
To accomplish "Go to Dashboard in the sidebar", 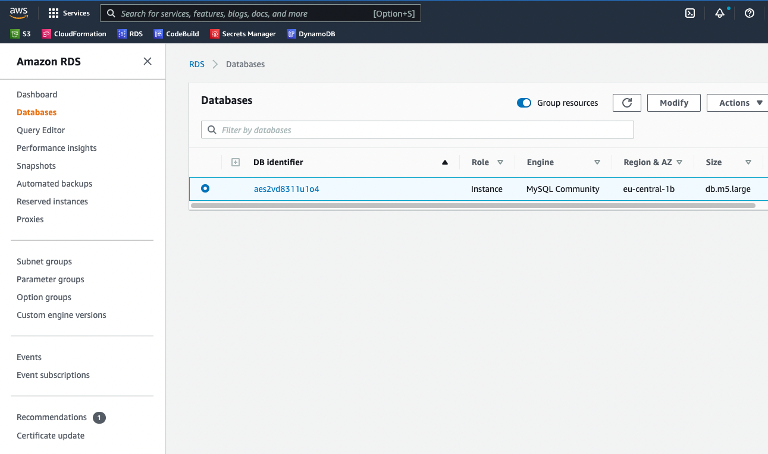I will tap(37, 94).
